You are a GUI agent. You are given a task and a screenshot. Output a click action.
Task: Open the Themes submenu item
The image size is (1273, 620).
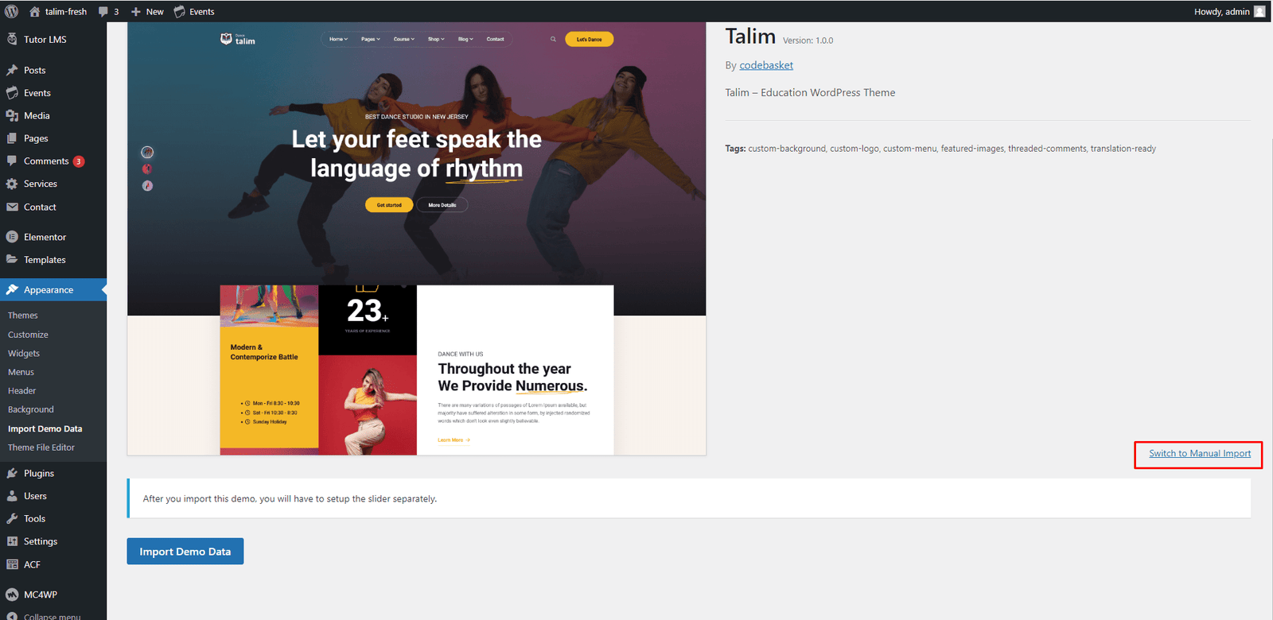(23, 316)
